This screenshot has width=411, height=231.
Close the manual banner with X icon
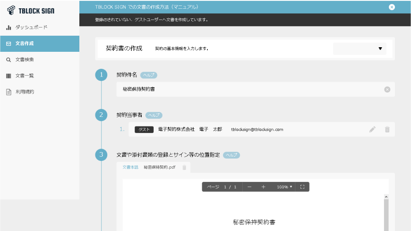(x=391, y=7)
